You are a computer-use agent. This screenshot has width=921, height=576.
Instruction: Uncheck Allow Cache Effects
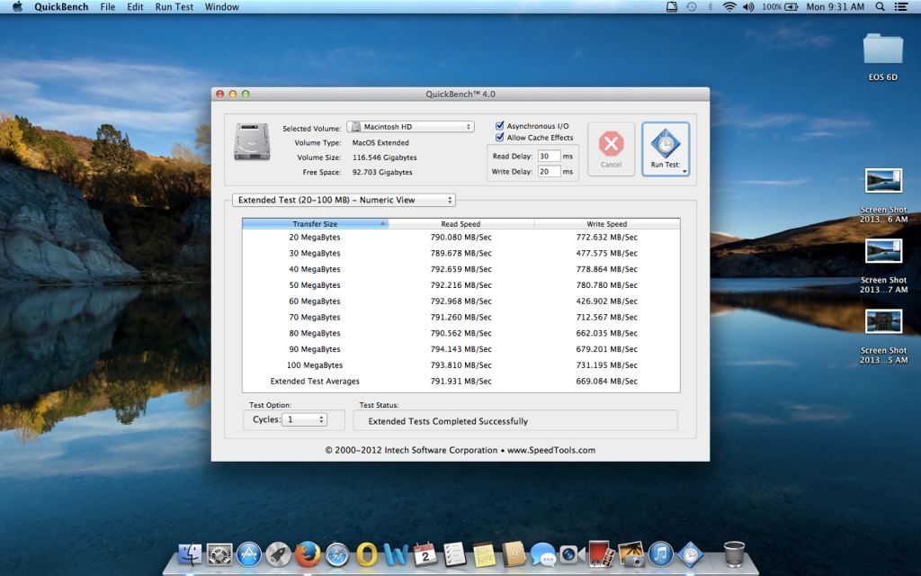[x=500, y=138]
